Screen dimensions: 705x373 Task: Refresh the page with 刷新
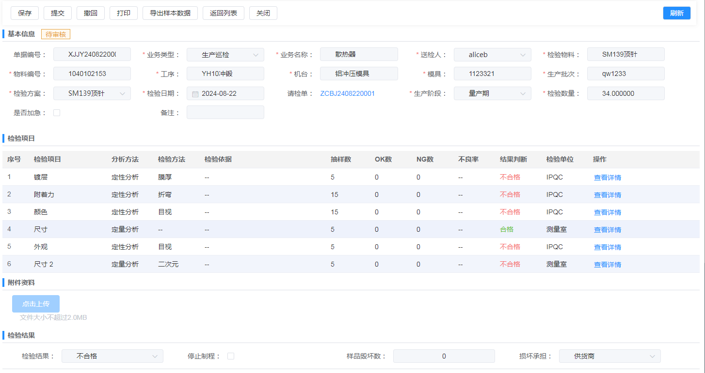677,13
